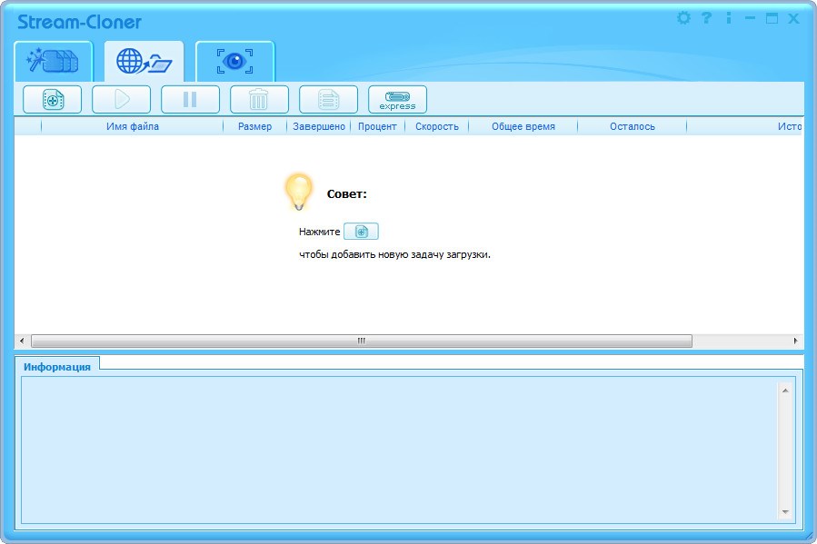817x544 pixels.
Task: Pause the current download
Action: point(190,99)
